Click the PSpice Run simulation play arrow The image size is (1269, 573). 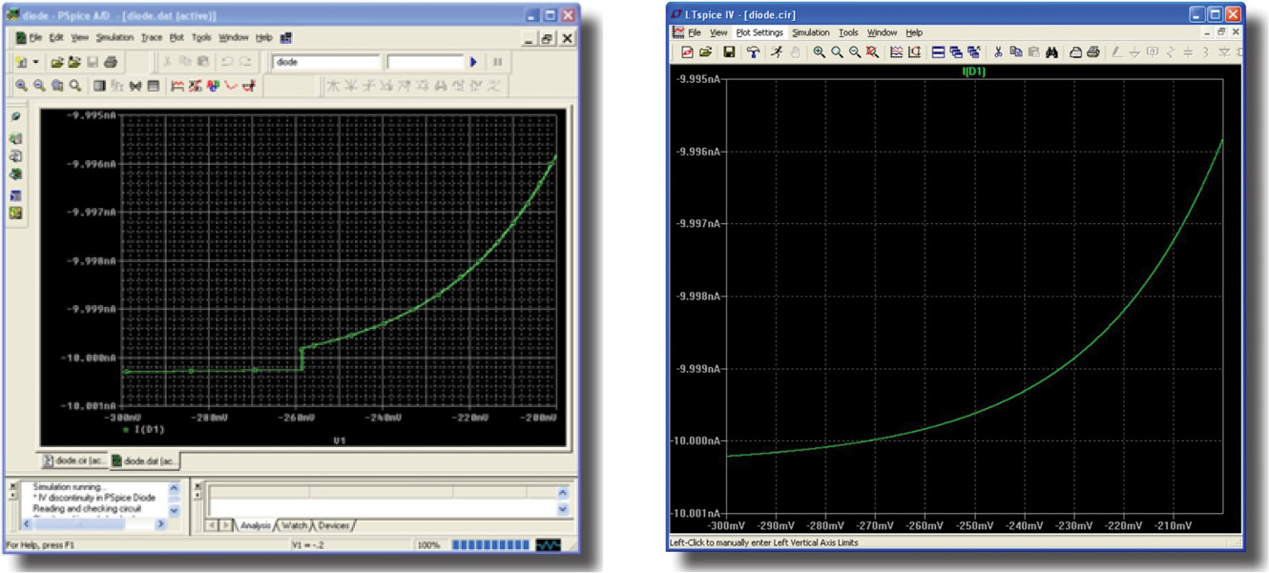point(473,62)
